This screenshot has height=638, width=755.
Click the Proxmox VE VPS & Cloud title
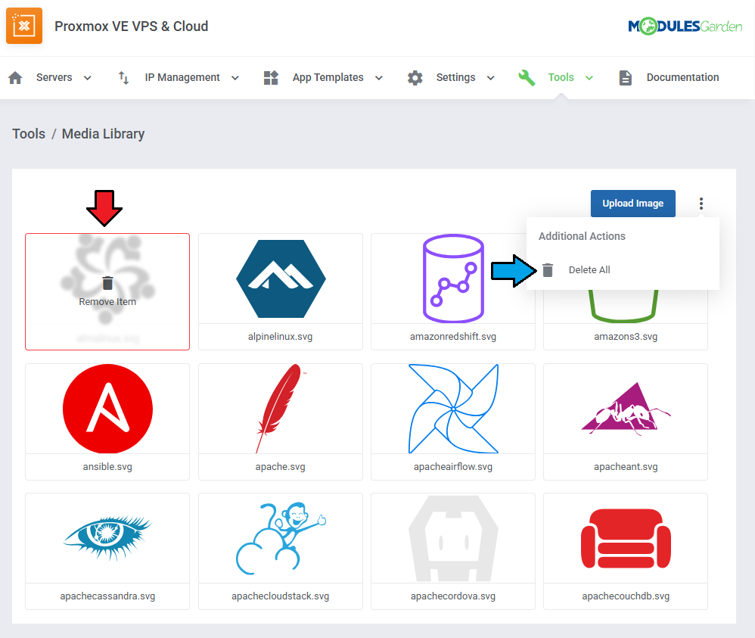click(x=132, y=26)
